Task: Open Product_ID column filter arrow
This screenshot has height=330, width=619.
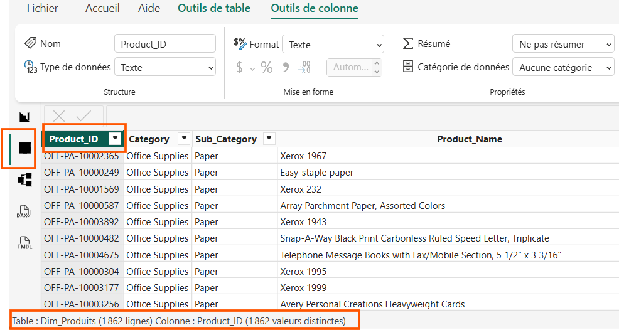Action: click(x=115, y=138)
